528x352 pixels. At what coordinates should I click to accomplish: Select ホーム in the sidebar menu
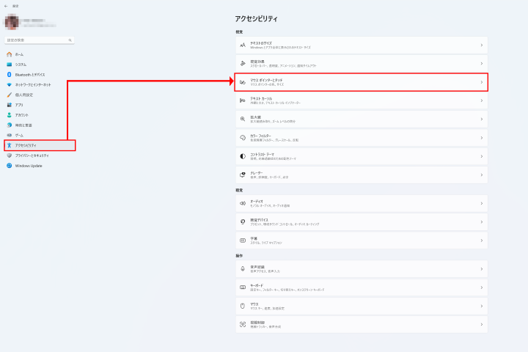click(x=20, y=54)
